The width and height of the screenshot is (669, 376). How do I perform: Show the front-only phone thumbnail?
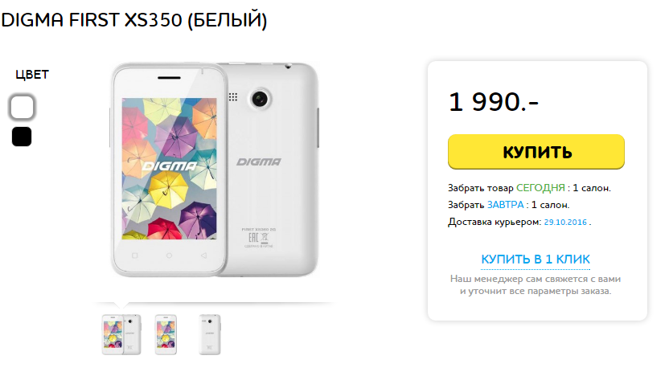166,335
